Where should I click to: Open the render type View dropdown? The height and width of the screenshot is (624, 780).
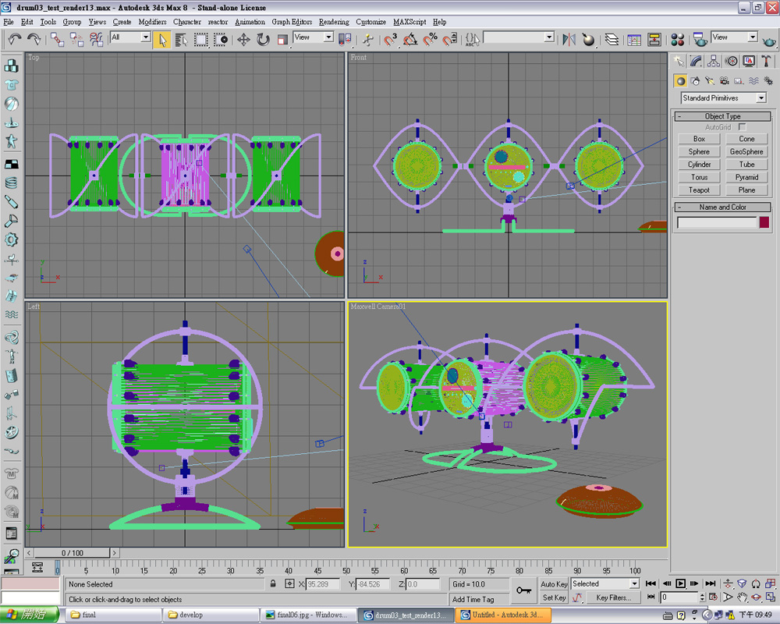coord(734,37)
